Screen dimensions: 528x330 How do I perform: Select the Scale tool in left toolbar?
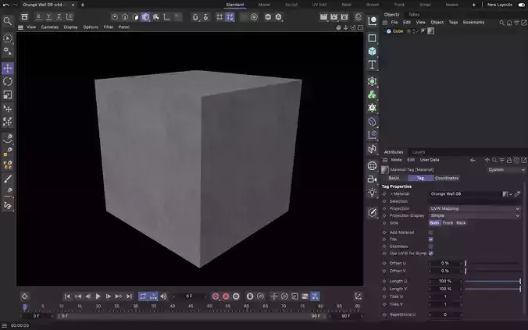7,95
